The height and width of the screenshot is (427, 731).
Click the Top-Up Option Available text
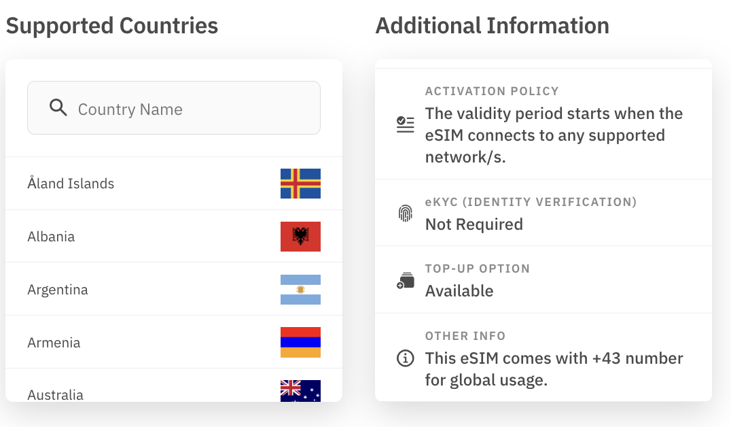459,291
